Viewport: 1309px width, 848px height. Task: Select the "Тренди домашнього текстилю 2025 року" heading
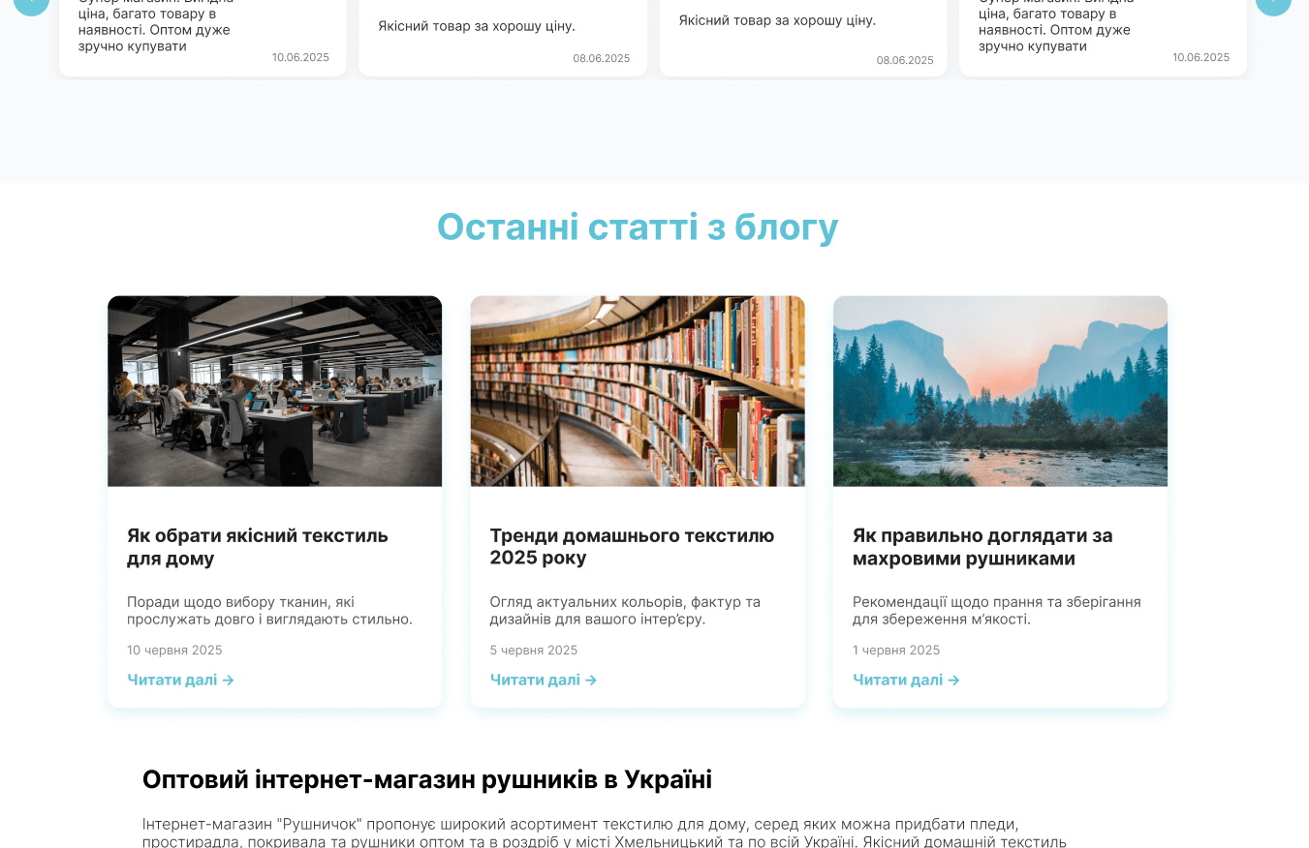(632, 546)
